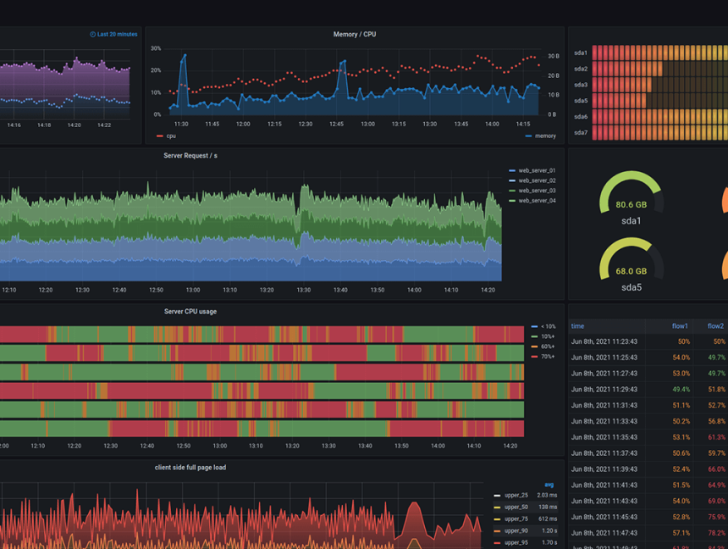
Task: Select the Jun 8th, 2021 11:23:43 time cell
Action: pos(604,341)
